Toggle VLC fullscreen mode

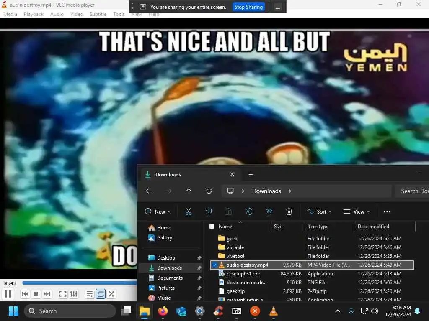pyautogui.click(x=63, y=294)
